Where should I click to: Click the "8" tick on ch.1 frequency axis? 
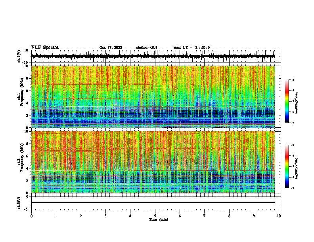pyautogui.click(x=28, y=78)
